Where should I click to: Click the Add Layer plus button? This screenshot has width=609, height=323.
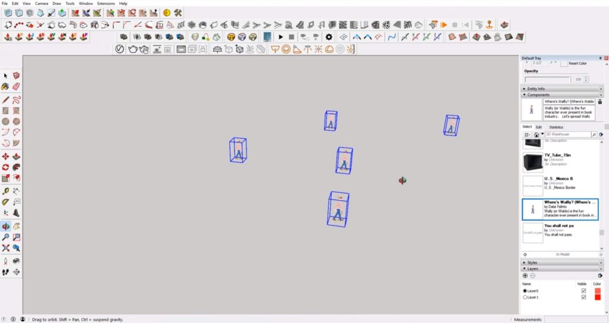[x=525, y=275]
